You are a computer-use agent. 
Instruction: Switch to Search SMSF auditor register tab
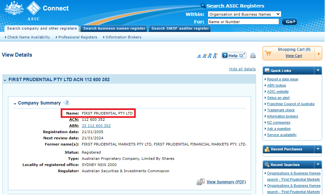[x=180, y=29]
